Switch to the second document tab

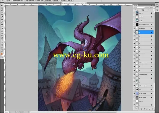tap(46, 3)
